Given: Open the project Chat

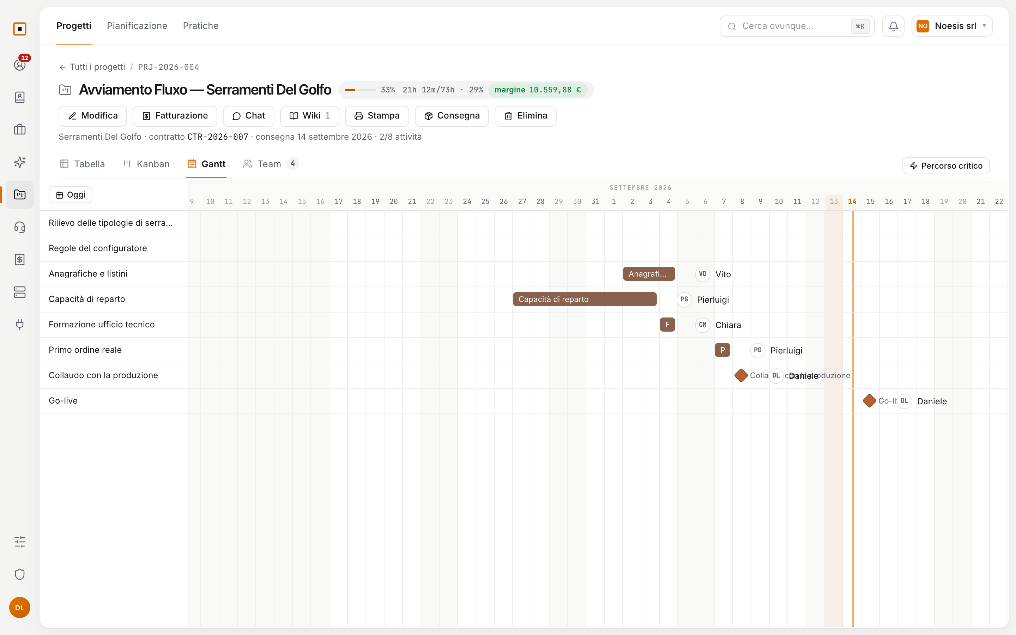Looking at the screenshot, I should click(x=249, y=116).
